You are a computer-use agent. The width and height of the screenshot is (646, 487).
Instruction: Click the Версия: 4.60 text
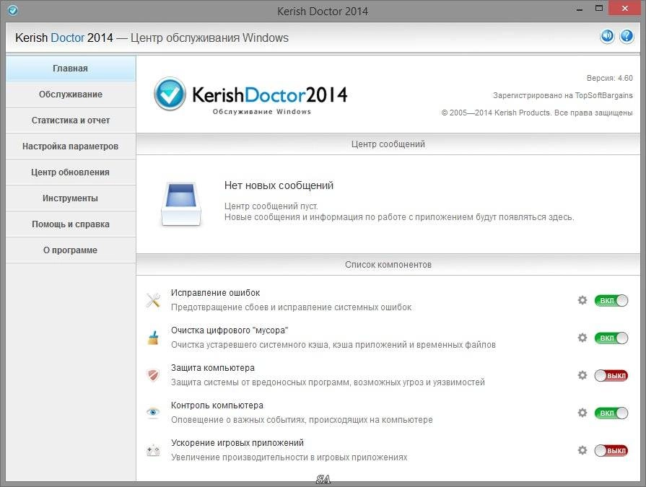(x=610, y=78)
